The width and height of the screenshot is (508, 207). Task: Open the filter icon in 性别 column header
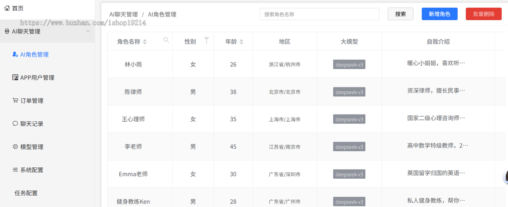[x=207, y=40]
